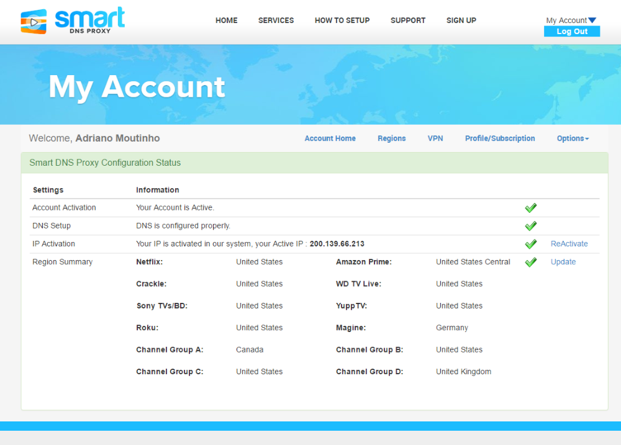Click the Channel Group B label
This screenshot has width=621, height=445.
[369, 349]
